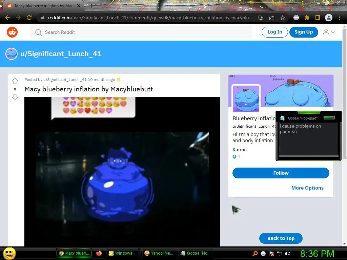The height and width of the screenshot is (260, 347).
Task: Click the Macy blueberry inflation post title
Action: [88, 89]
